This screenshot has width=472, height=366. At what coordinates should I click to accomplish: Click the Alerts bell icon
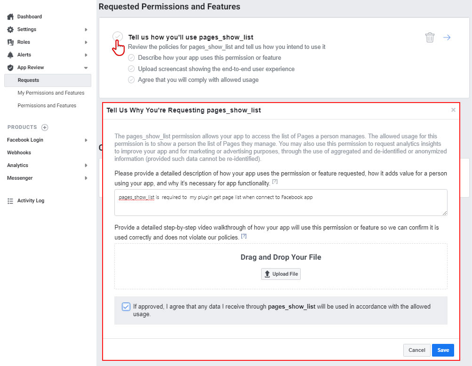coord(10,55)
